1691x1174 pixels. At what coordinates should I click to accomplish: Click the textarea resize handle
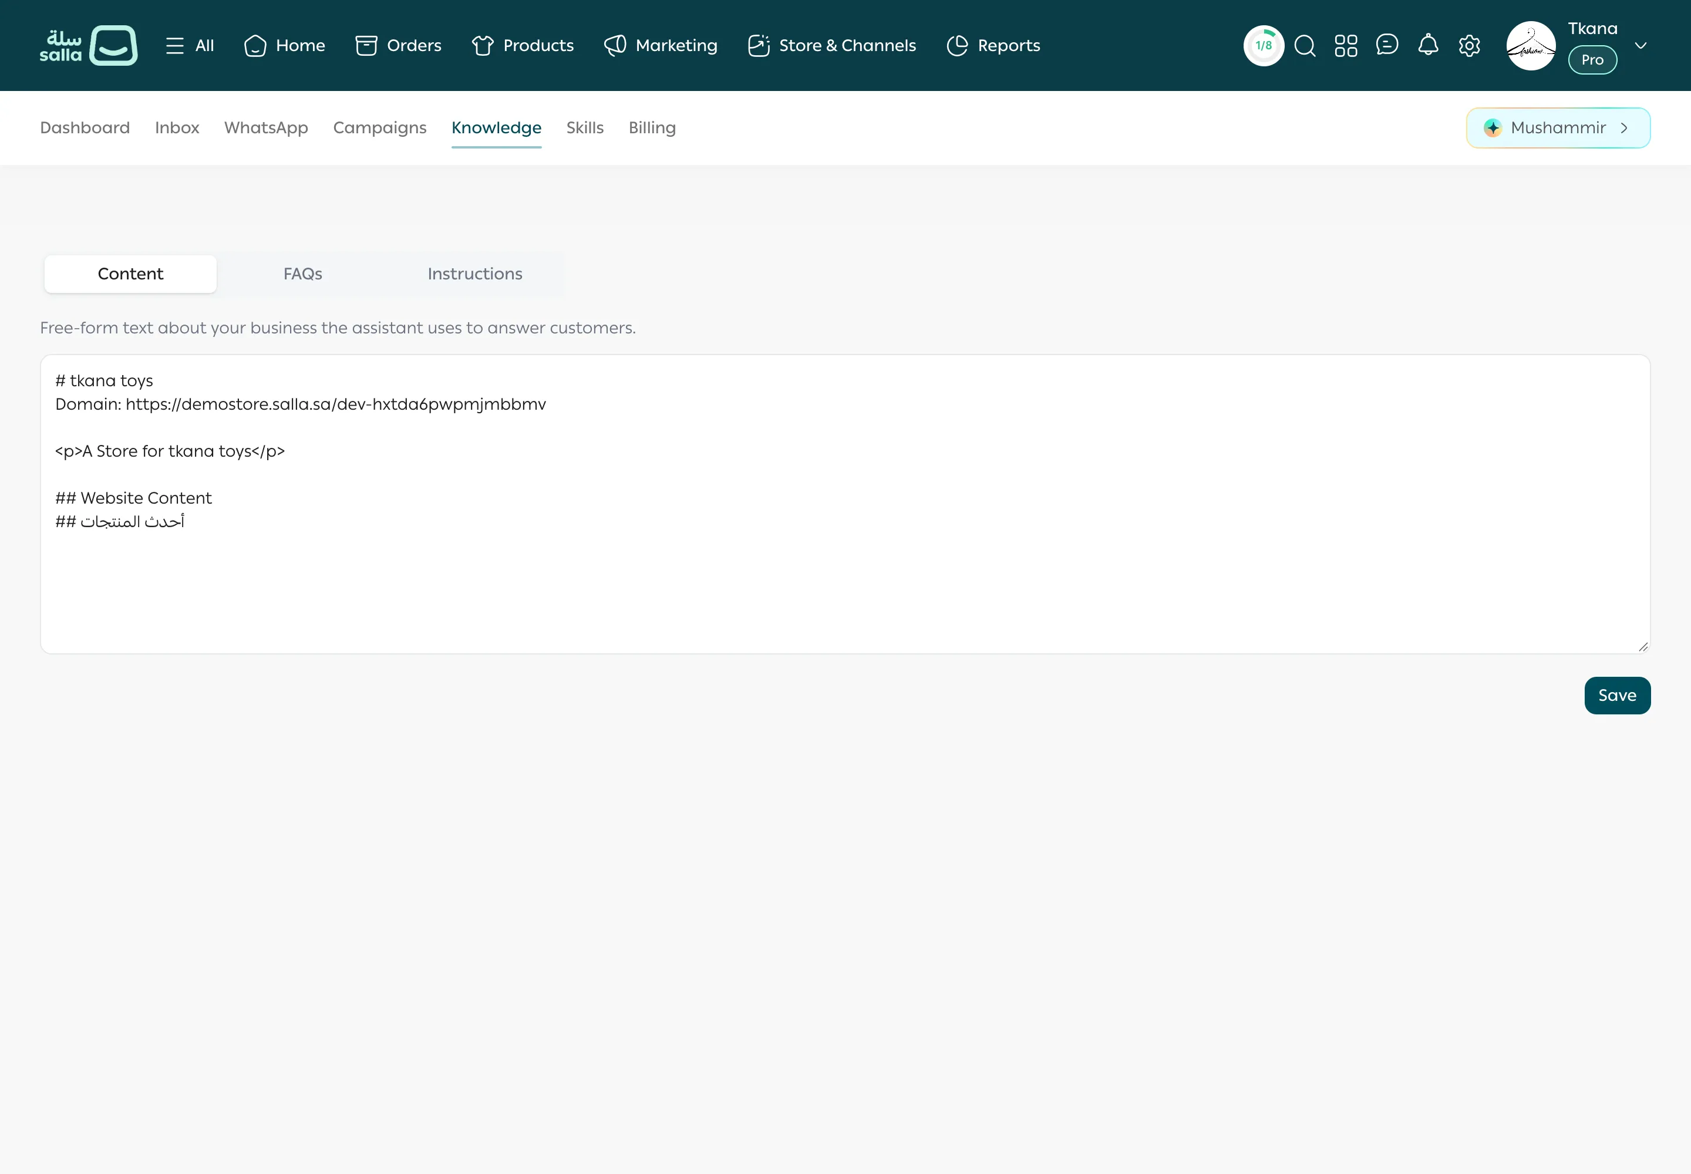point(1642,647)
